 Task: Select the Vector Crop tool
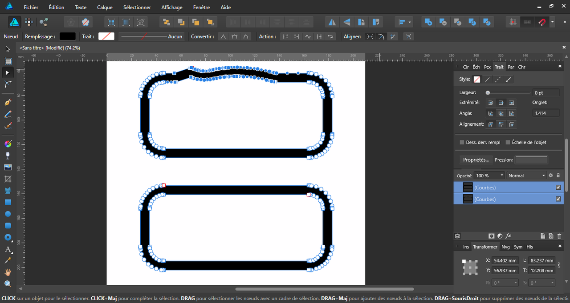pos(8,179)
